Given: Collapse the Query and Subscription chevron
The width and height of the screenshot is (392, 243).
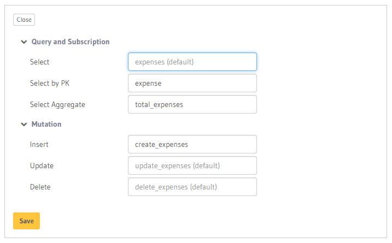Looking at the screenshot, I should click(x=24, y=42).
